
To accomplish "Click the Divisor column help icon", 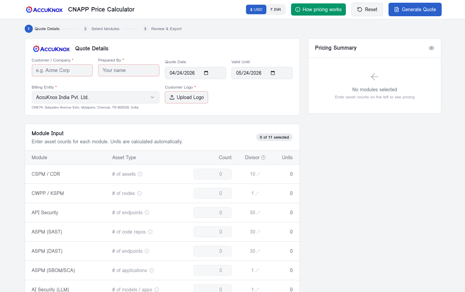I will point(263,157).
